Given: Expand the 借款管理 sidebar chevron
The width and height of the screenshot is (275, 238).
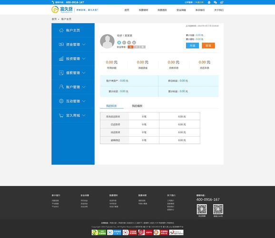Looking at the screenshot, I should pyautogui.click(x=84, y=73).
